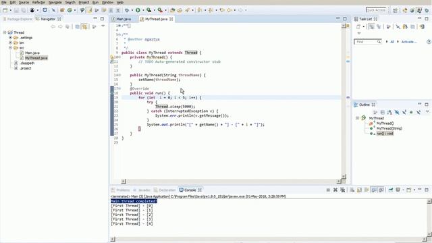This screenshot has width=432, height=243.
Task: Close the MyThread.java editor tab
Action: pos(171,19)
